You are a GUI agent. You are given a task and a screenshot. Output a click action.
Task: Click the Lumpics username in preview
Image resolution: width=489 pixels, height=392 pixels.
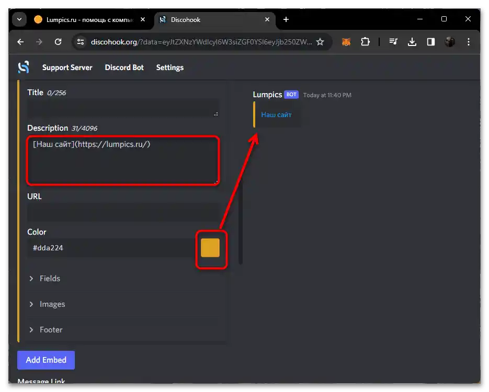(267, 95)
